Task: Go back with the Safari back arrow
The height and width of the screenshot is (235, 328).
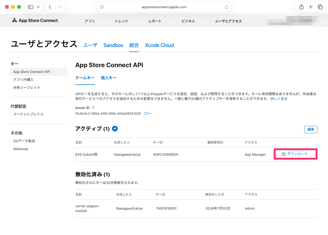Action: pyautogui.click(x=50, y=7)
